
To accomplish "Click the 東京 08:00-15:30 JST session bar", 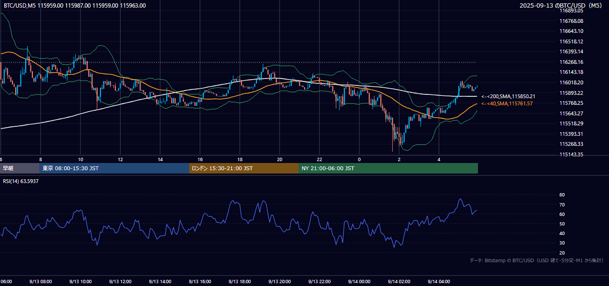I will (114, 168).
